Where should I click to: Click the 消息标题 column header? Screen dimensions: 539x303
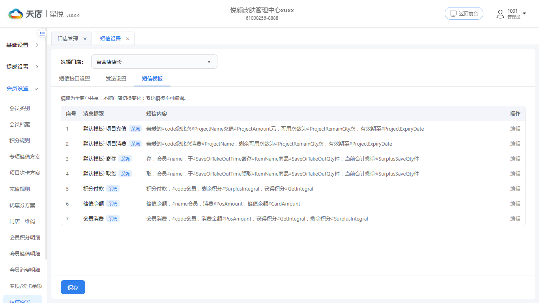[94, 114]
